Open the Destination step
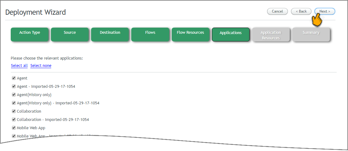348x151 pixels. click(110, 34)
